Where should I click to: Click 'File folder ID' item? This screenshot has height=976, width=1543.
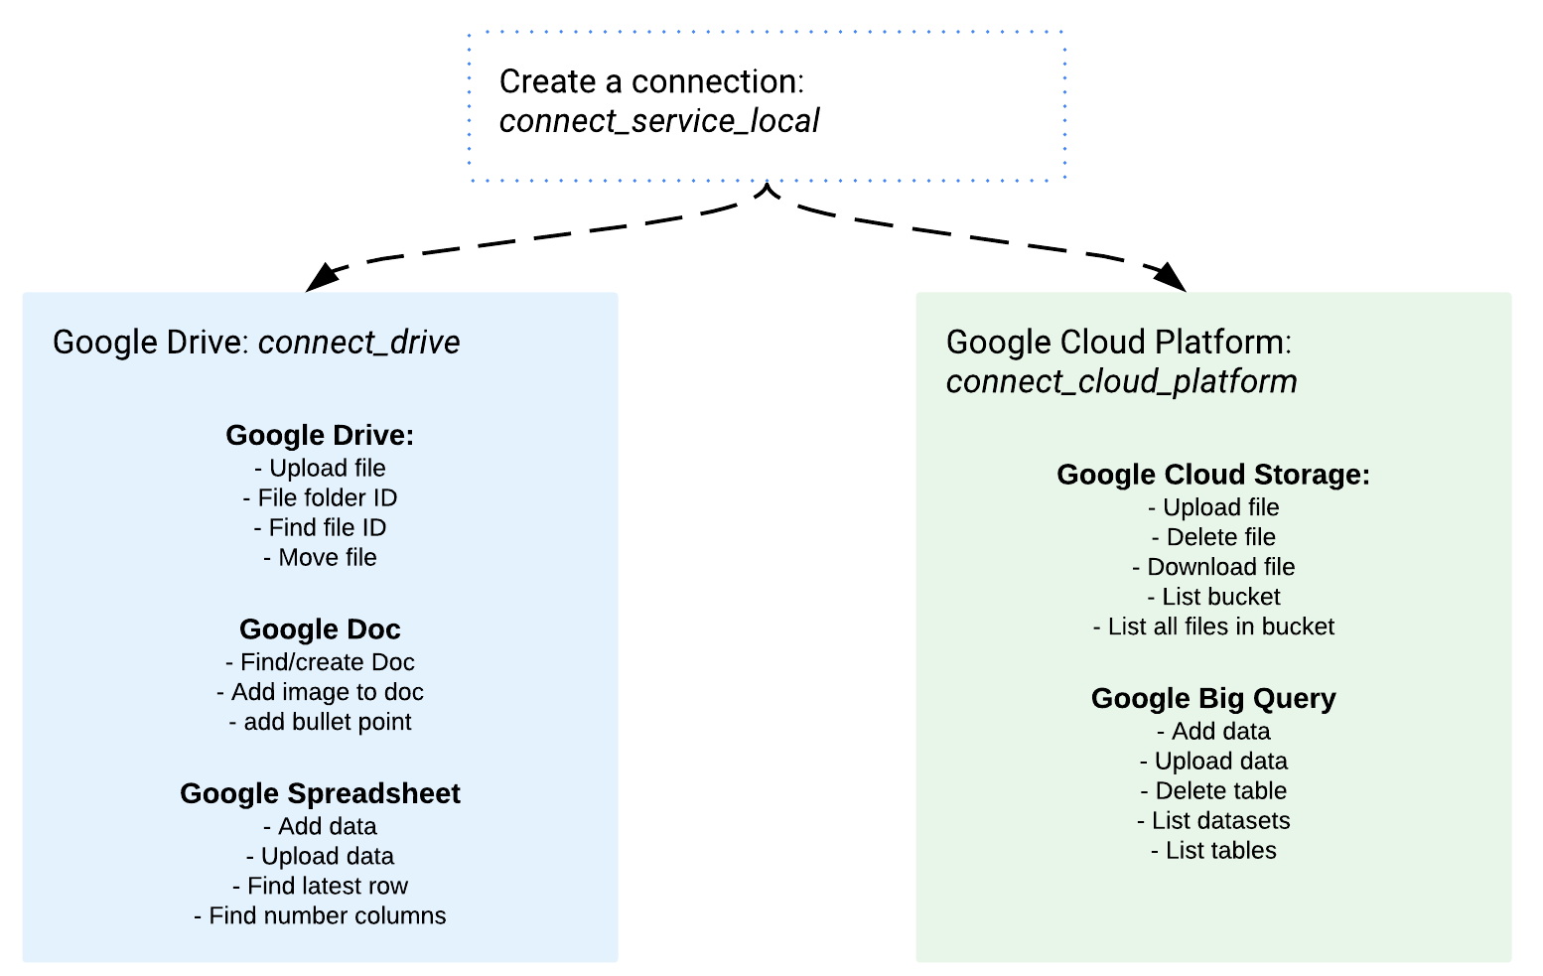(x=320, y=497)
